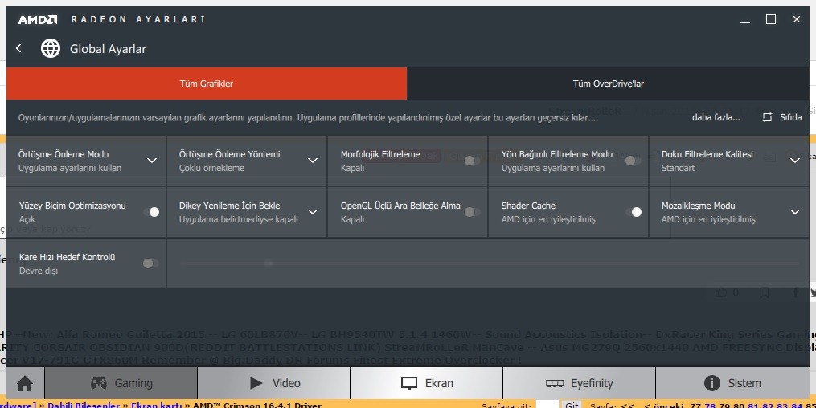The image size is (816, 408).
Task: Select the Tüm Grafikler tab
Action: [x=207, y=84]
